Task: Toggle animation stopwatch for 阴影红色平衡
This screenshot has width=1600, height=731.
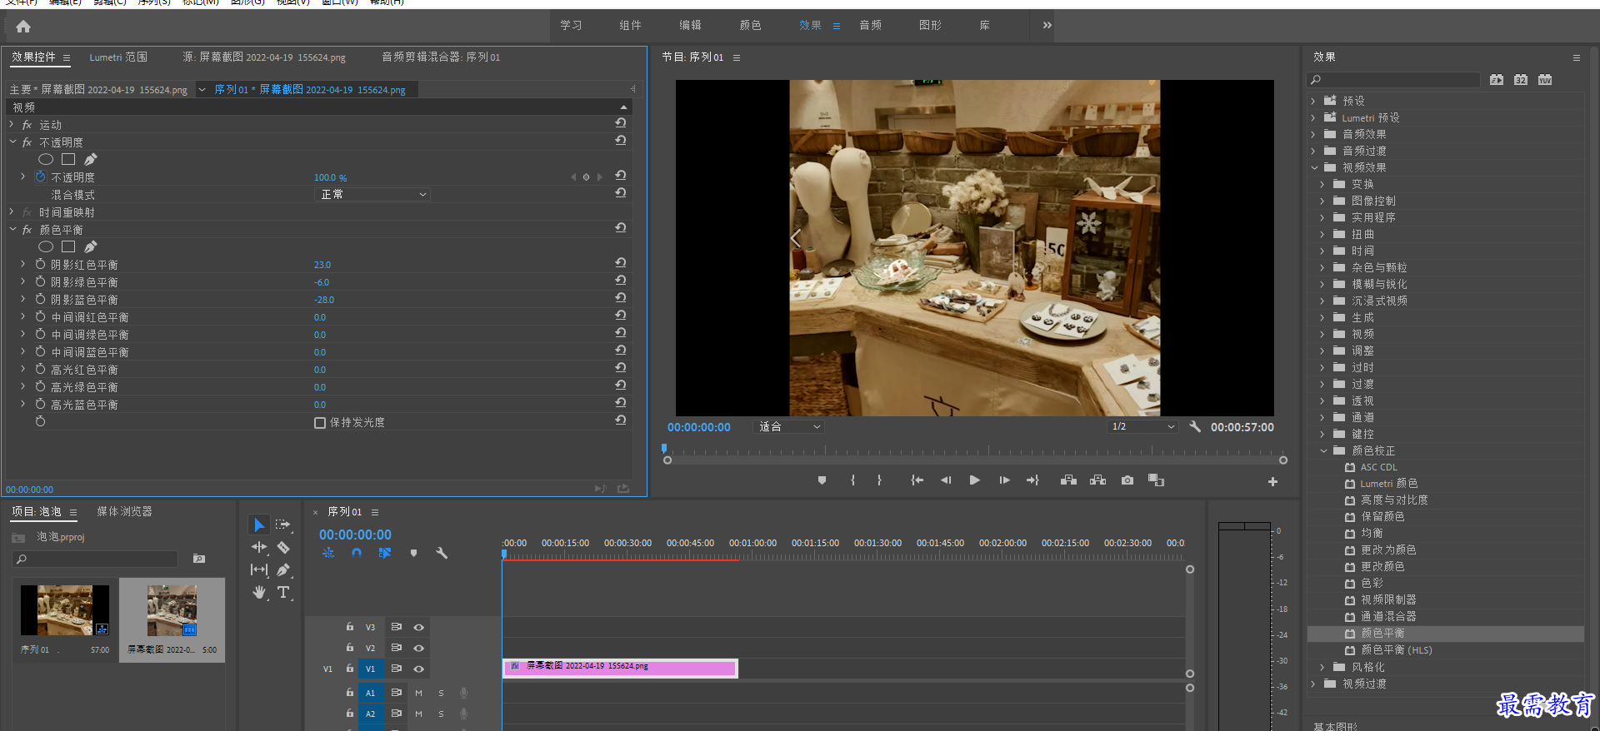Action: 40,264
